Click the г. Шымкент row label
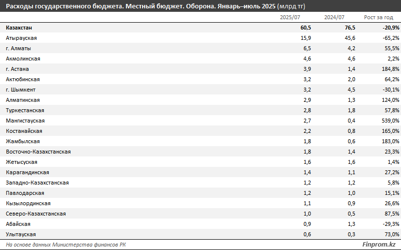Image resolution: width=401 pixels, height=250 pixels. (20, 90)
